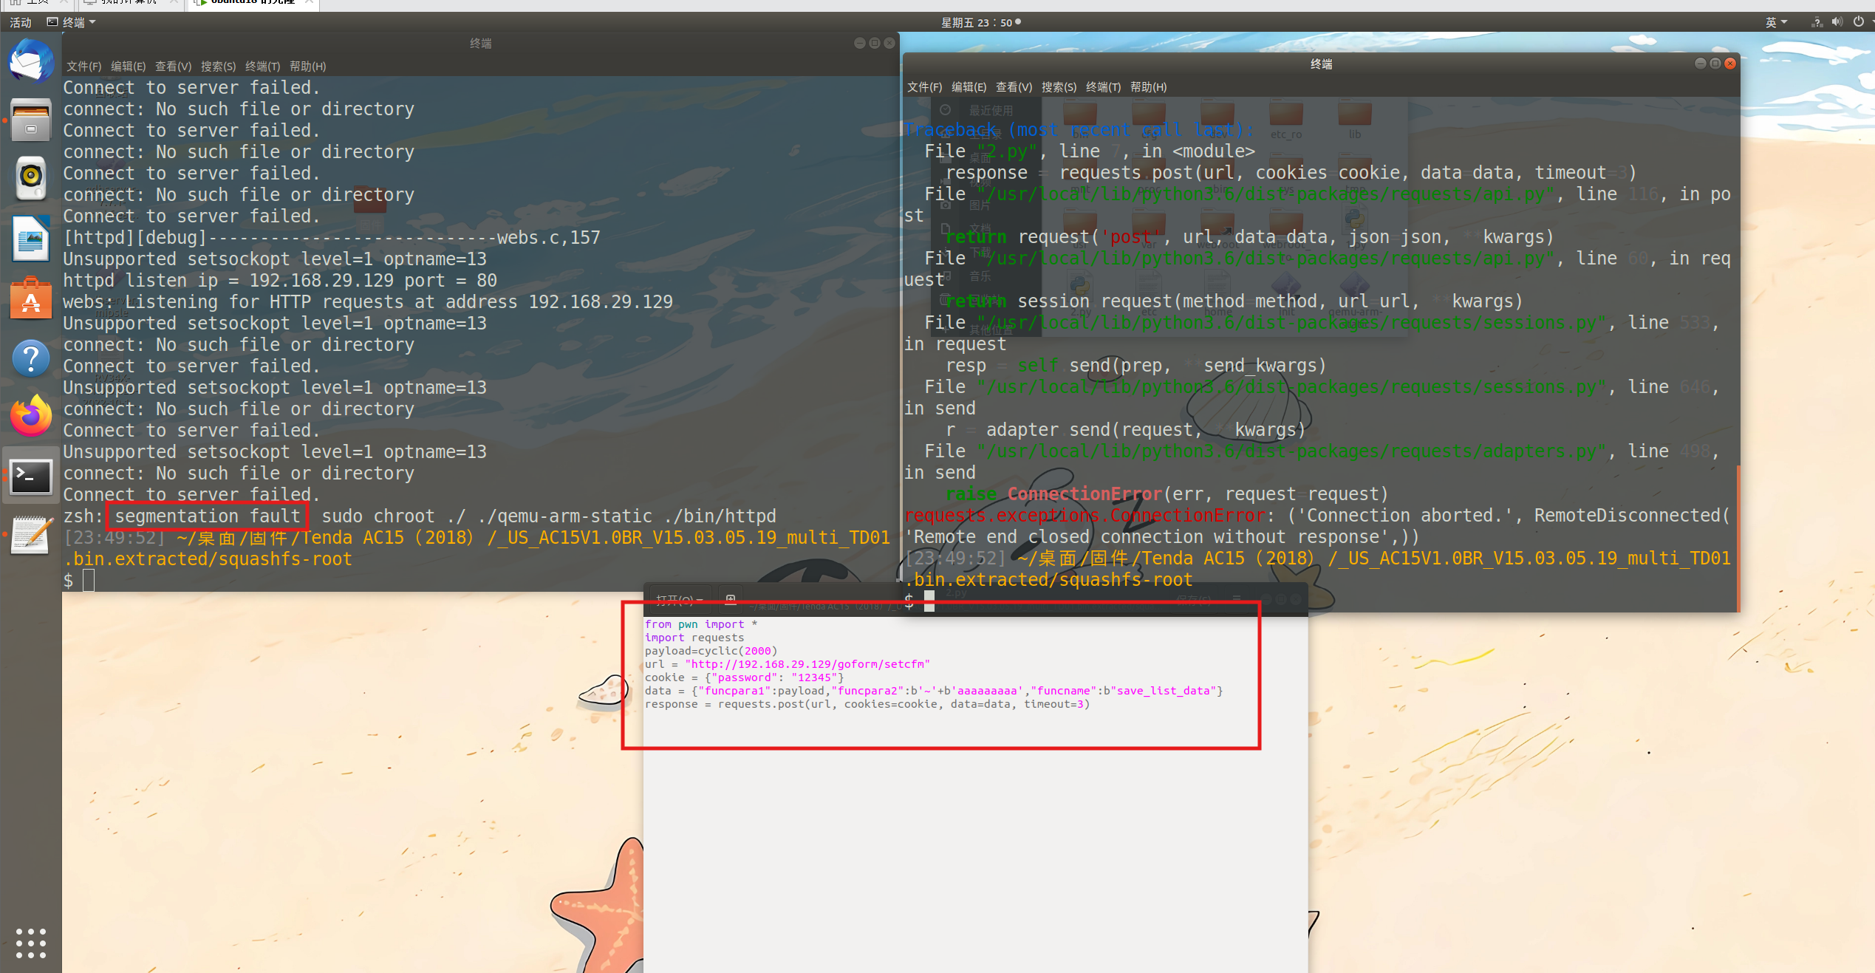Open the 终端 app menu in top bar
This screenshot has width=1875, height=973.
pyautogui.click(x=72, y=22)
